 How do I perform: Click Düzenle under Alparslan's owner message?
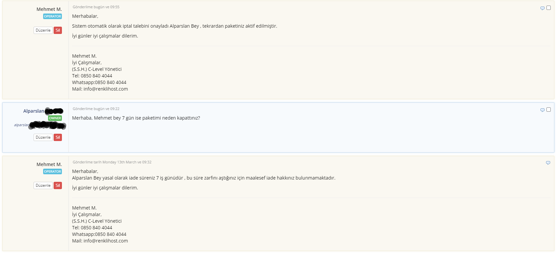[43, 137]
